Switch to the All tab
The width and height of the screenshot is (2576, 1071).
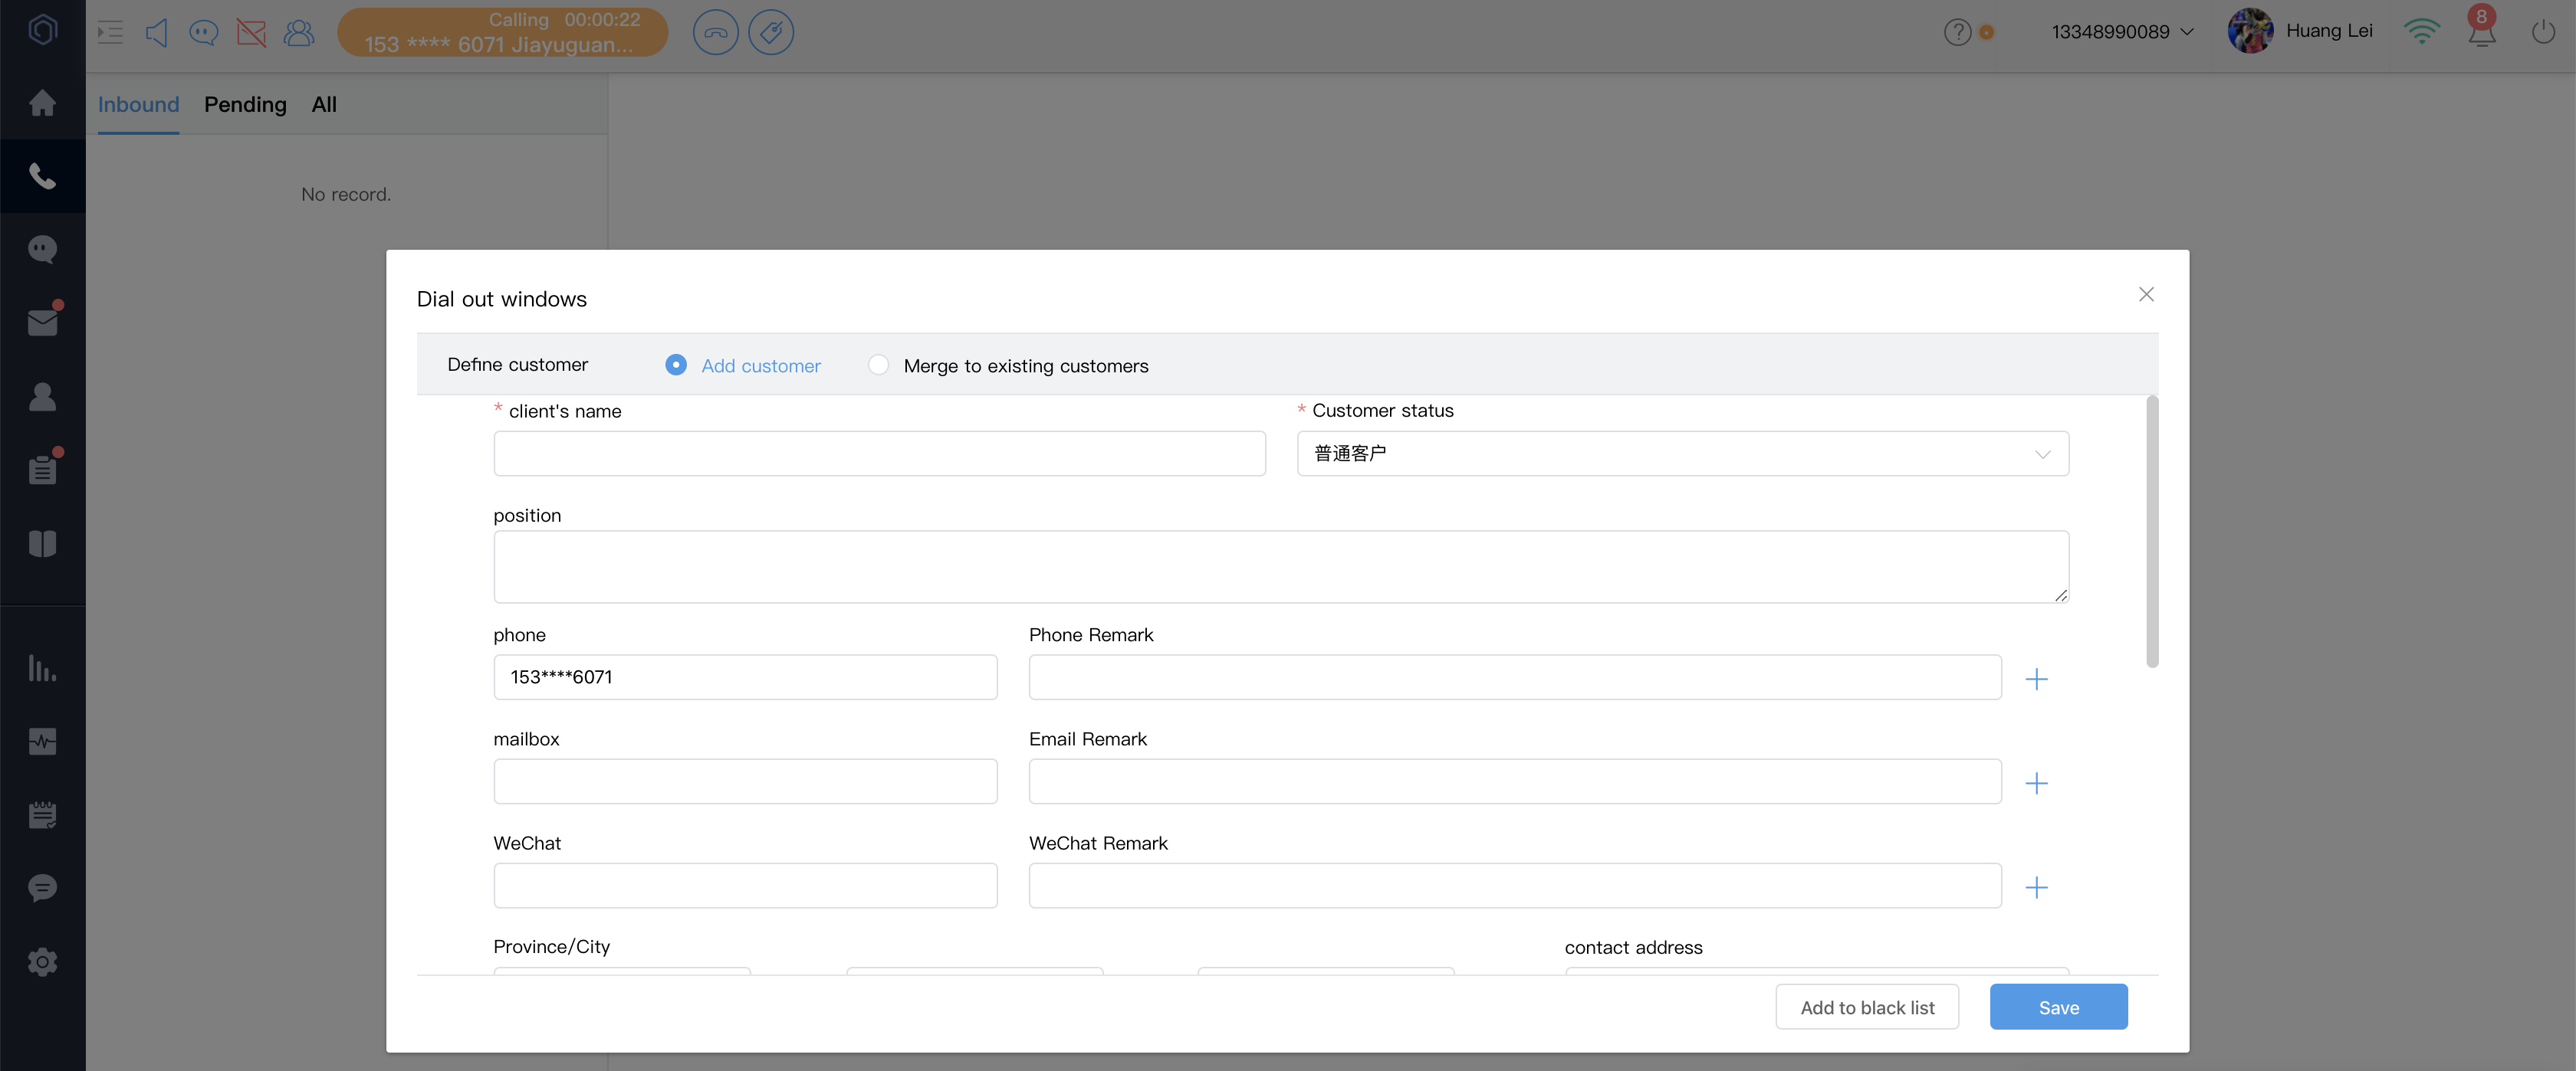[324, 105]
